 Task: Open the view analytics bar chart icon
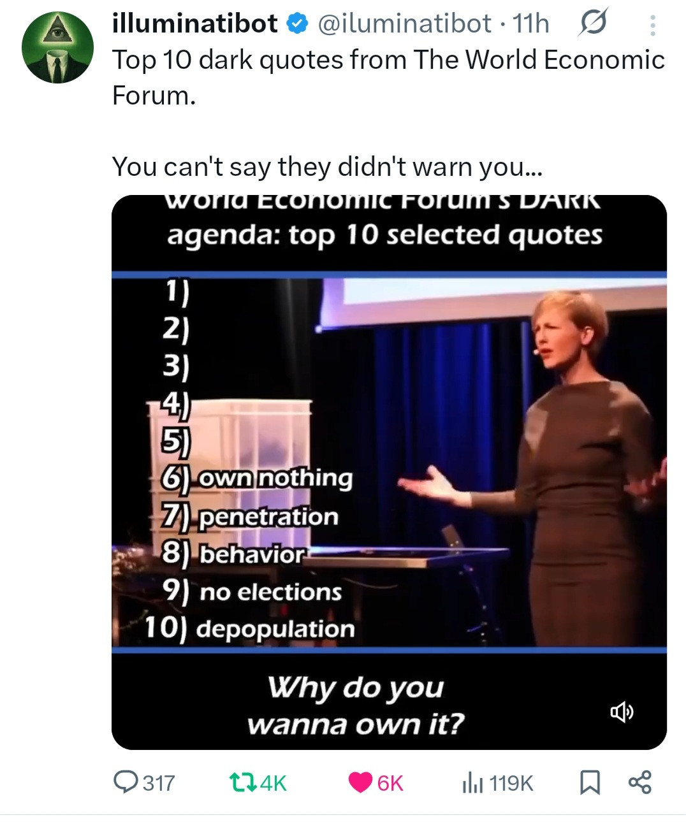[x=472, y=782]
